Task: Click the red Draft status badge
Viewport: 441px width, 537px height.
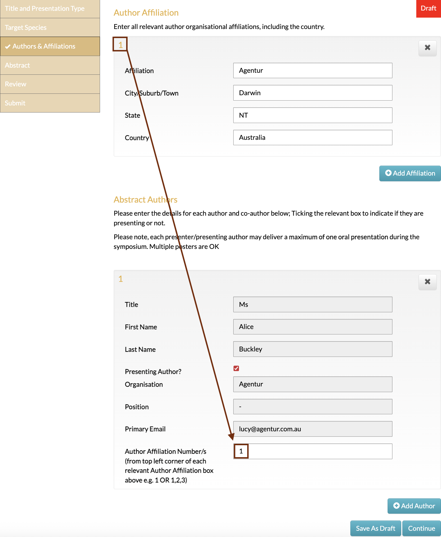Action: pyautogui.click(x=428, y=9)
